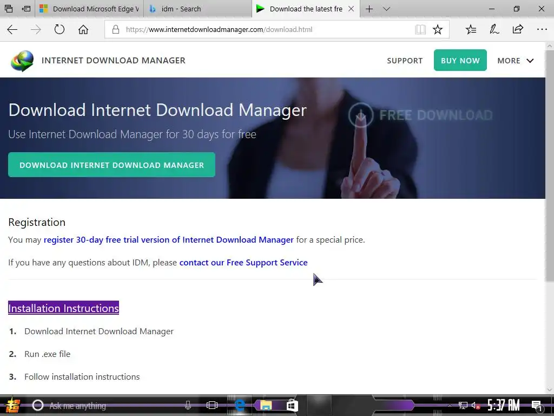The image size is (554, 416).
Task: Open a new tab with plus button
Action: (369, 9)
